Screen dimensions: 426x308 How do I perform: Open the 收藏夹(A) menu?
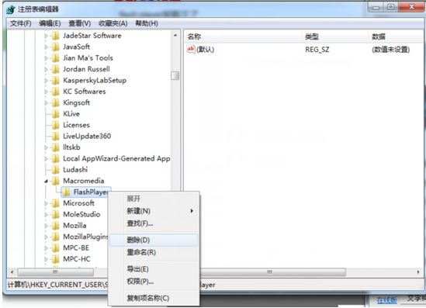pos(113,23)
